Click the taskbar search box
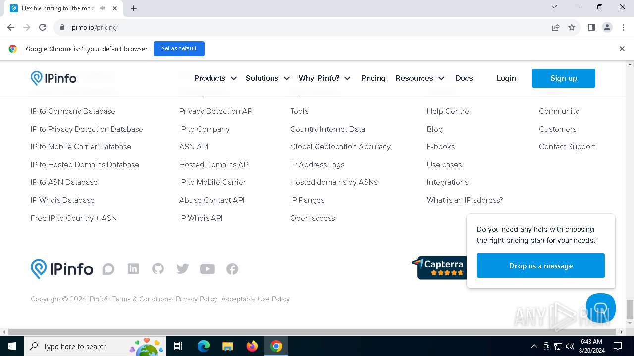Image resolution: width=634 pixels, height=356 pixels. coord(94,346)
